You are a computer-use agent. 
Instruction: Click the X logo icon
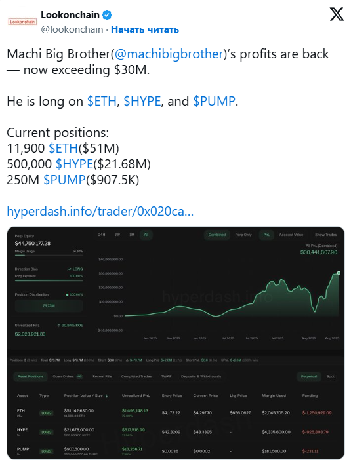pos(337,14)
